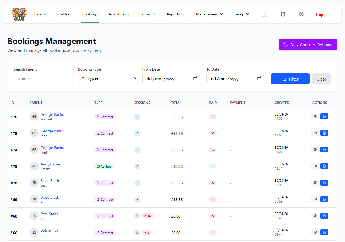Expand the Management menu
The height and width of the screenshot is (242, 345).
209,14
